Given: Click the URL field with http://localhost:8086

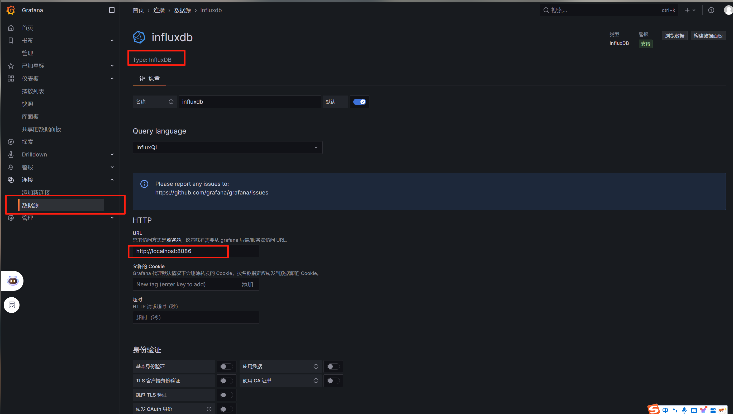Looking at the screenshot, I should pyautogui.click(x=196, y=251).
